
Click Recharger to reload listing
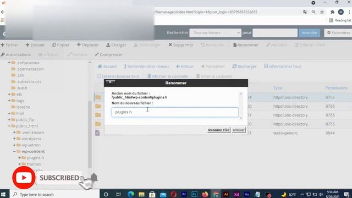point(244,67)
